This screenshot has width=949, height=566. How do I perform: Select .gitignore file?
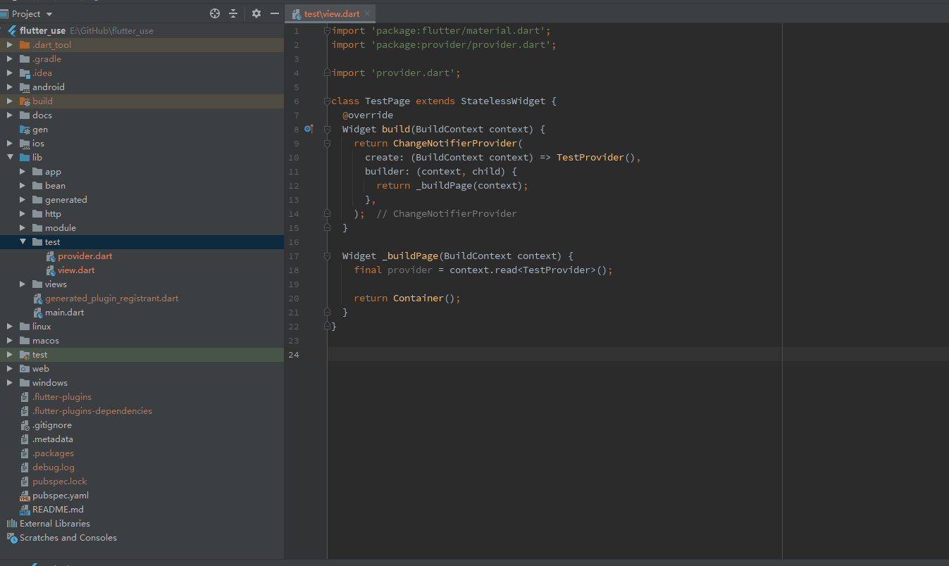52,425
